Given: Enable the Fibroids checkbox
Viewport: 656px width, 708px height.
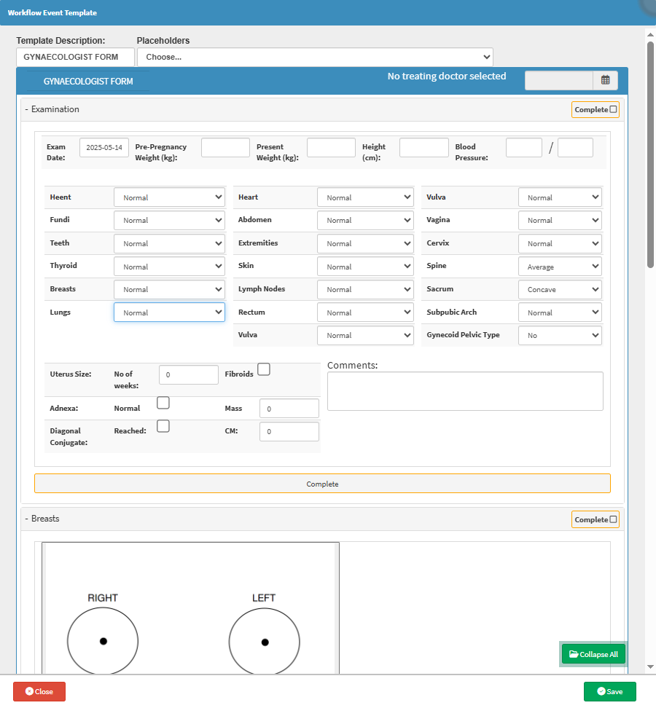Looking at the screenshot, I should click(x=264, y=369).
